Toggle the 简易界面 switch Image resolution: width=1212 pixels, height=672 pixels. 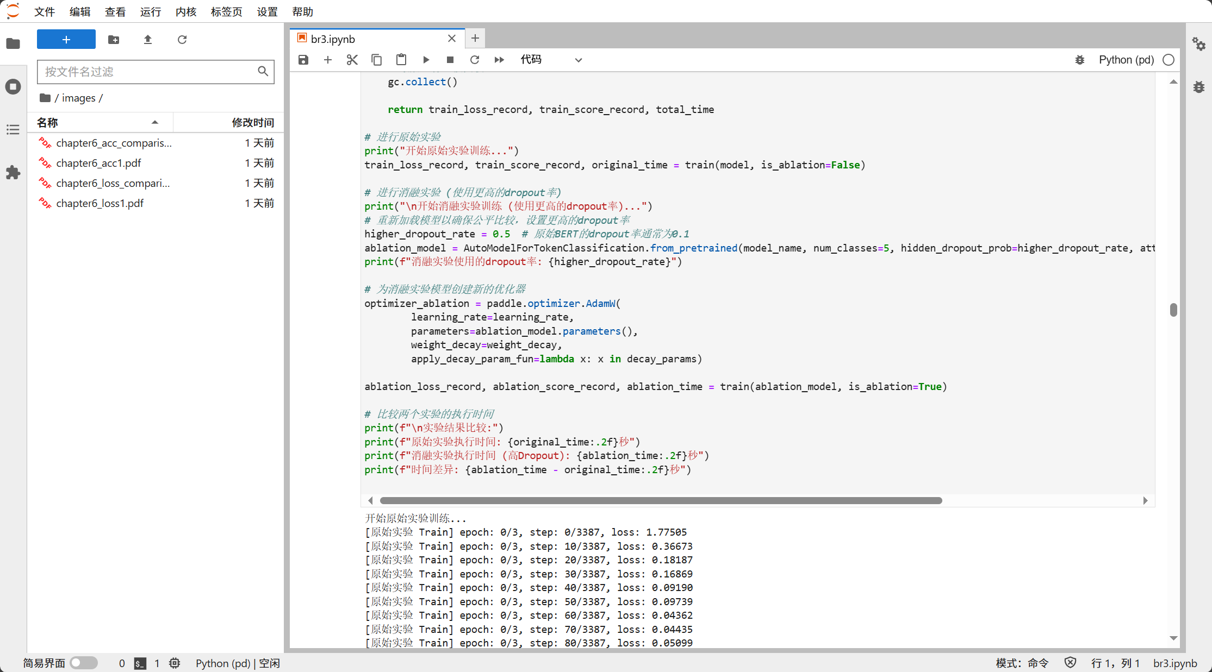pos(84,663)
